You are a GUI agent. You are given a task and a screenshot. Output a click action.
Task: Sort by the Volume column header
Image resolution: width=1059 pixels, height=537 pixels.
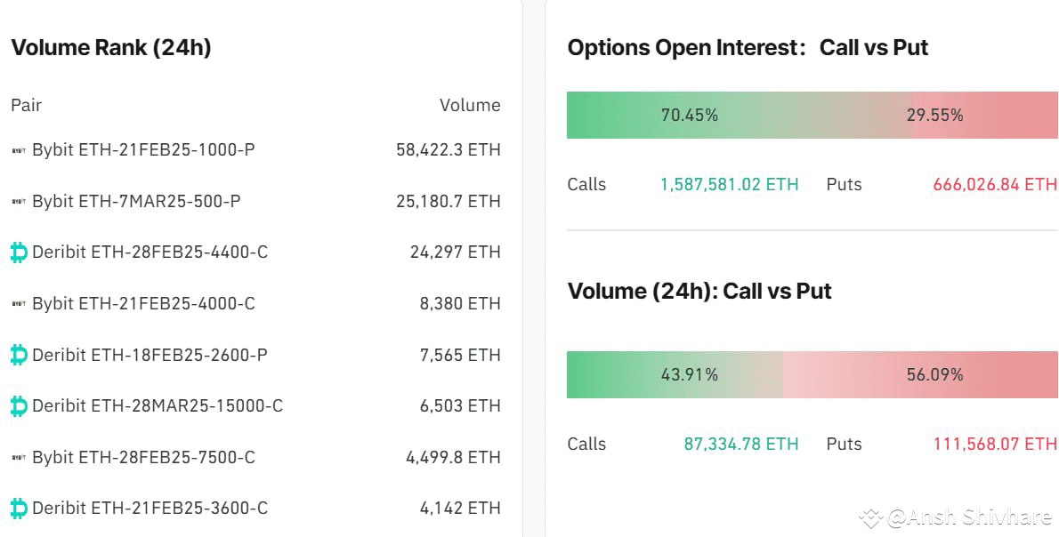coord(471,105)
